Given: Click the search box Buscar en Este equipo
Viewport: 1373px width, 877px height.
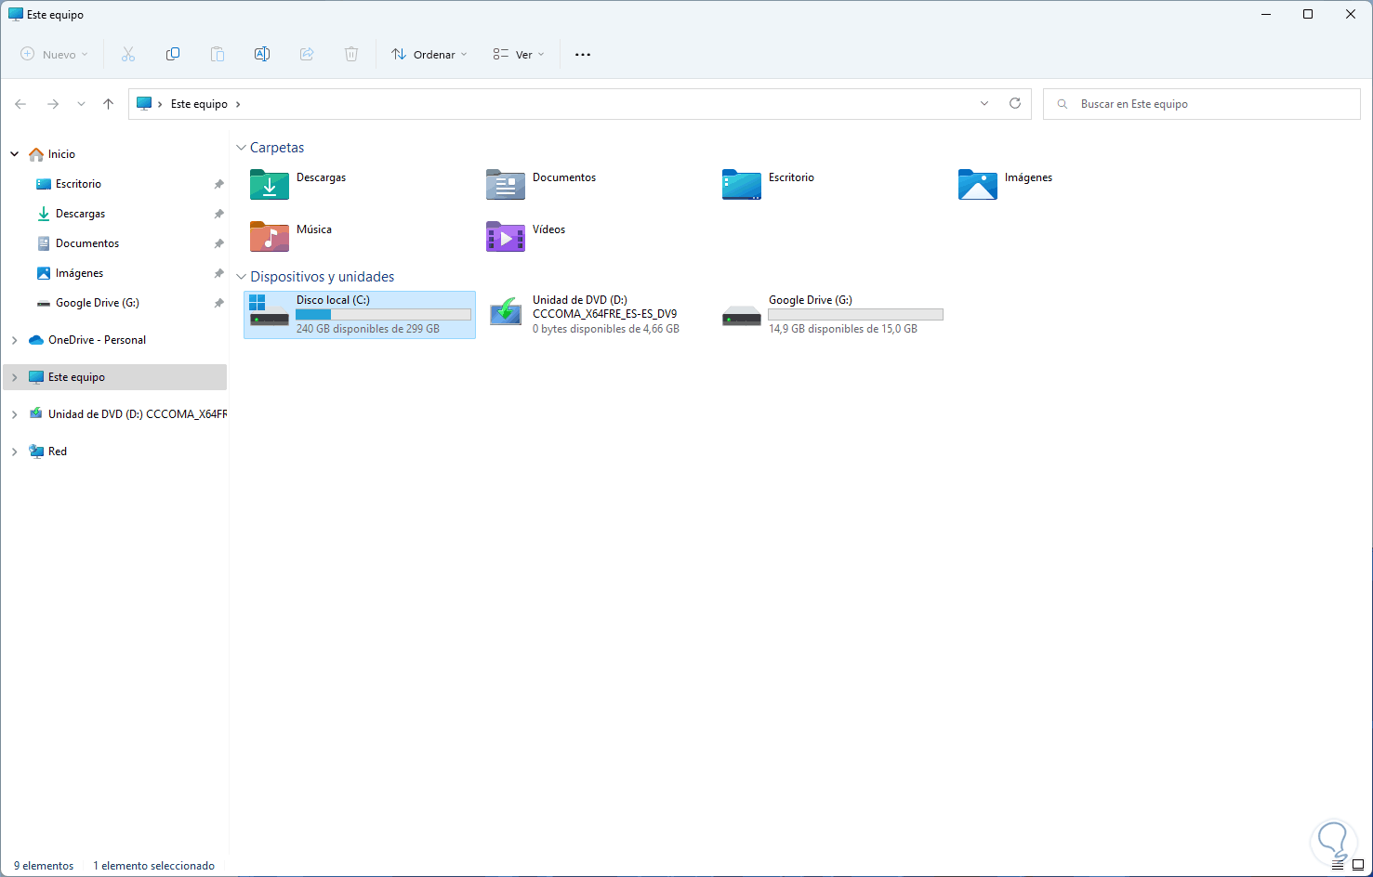Looking at the screenshot, I should point(1202,104).
